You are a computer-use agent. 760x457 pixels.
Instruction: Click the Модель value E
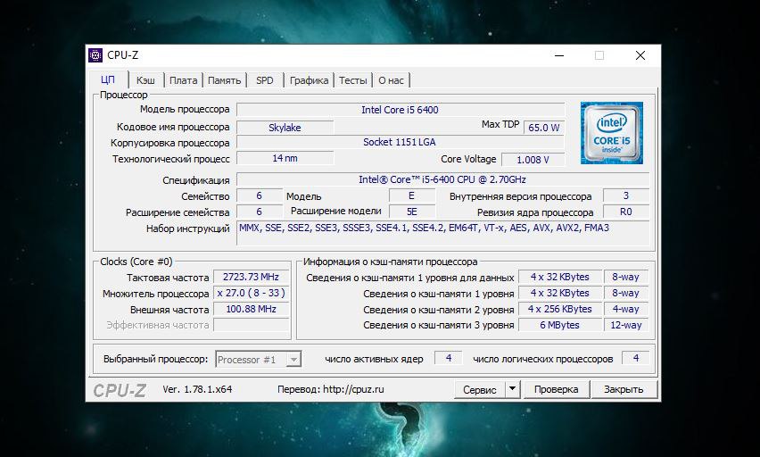pos(411,195)
